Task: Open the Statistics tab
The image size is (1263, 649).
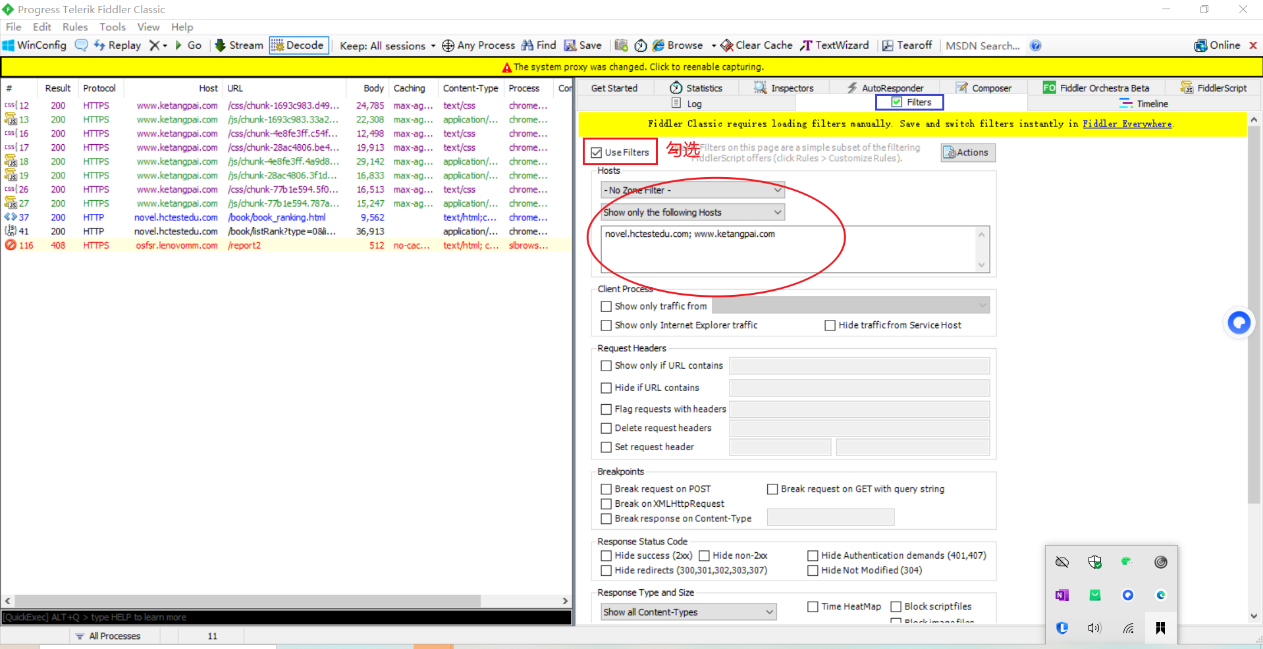Action: 696,88
